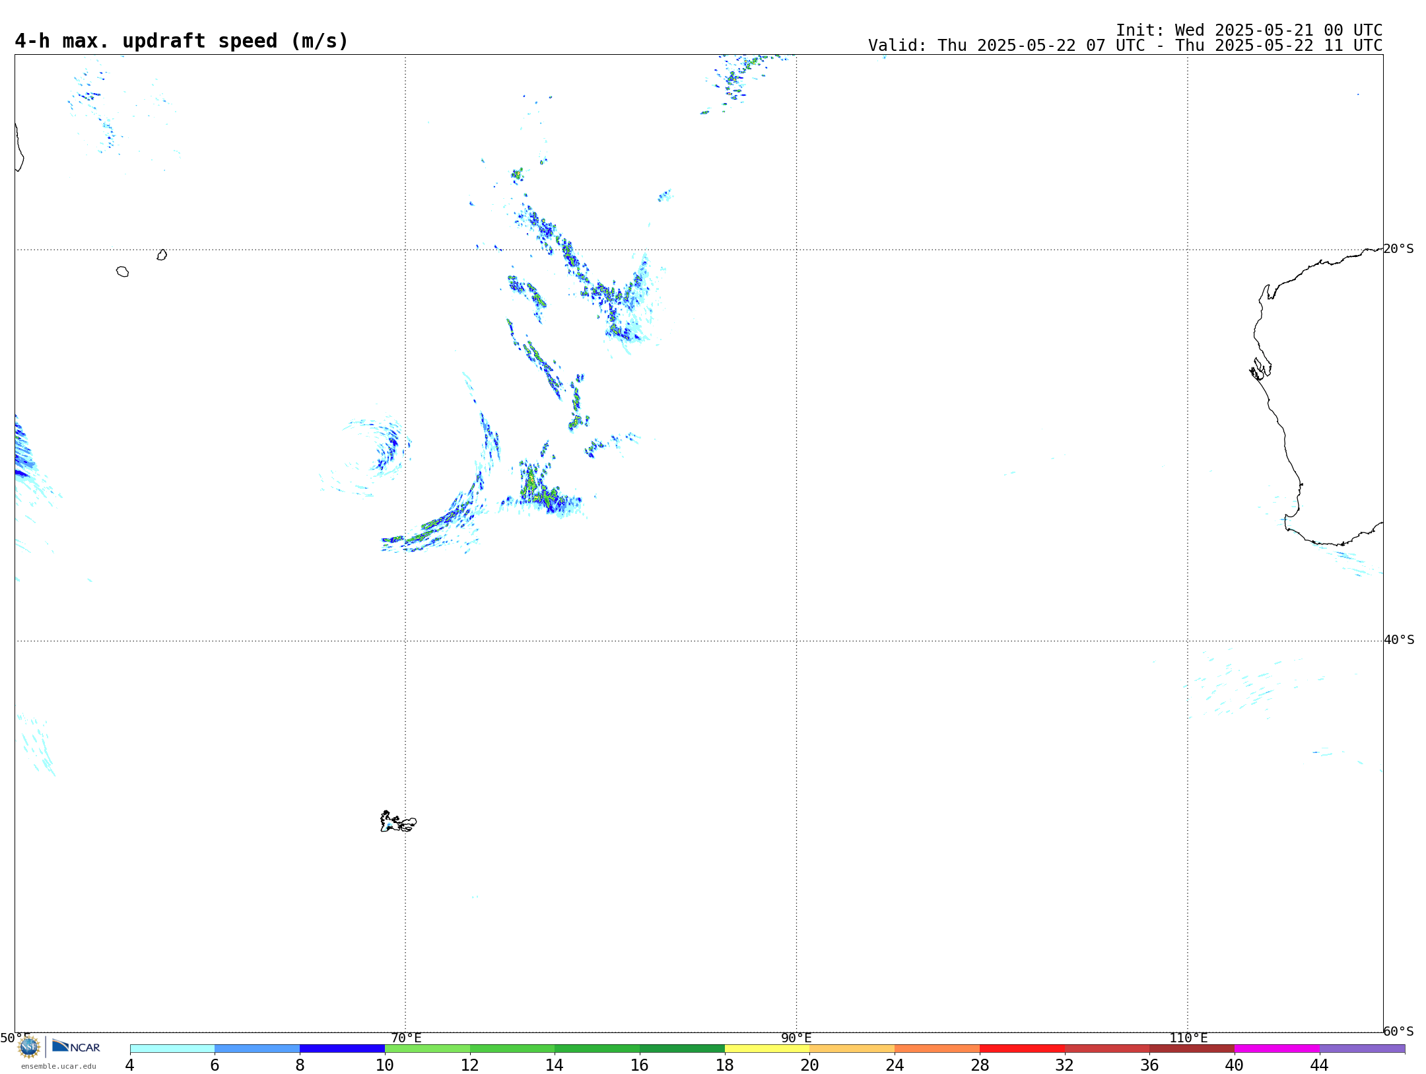Click the colorbar tick label '20'
Screen dimensions: 1426x1074
pyautogui.click(x=810, y=1065)
